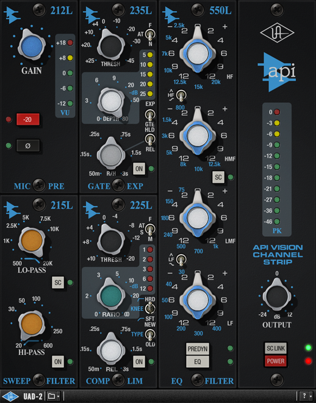316x403 pixels.
Task: Toggle the 550L EQ SC button
Action: [x=218, y=177]
